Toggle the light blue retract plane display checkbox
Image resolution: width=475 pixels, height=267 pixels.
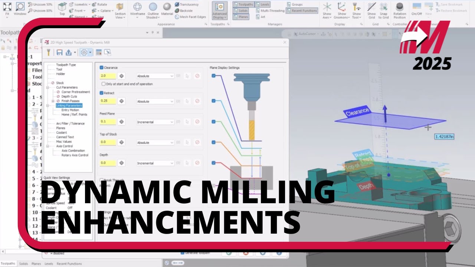click(x=214, y=101)
